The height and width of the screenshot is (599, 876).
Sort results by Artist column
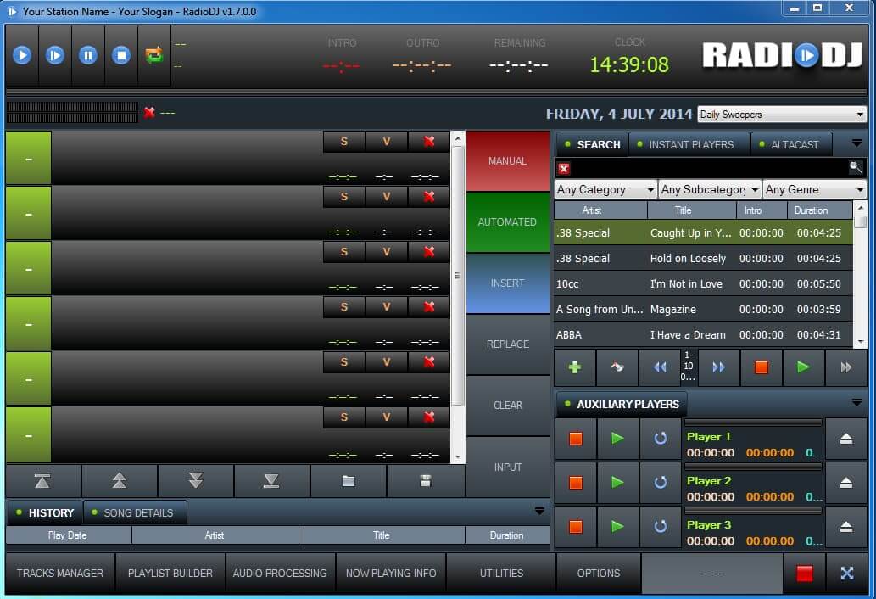point(600,210)
